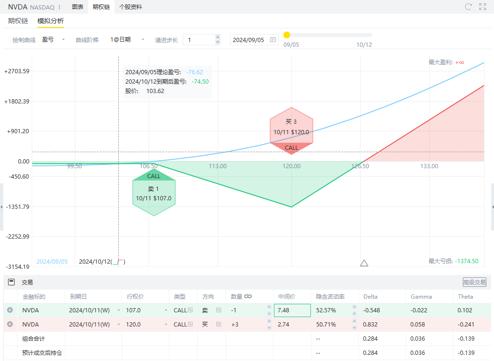Decrease quantity on the -1 row
Screen dimensions: 494x361
tap(269, 313)
